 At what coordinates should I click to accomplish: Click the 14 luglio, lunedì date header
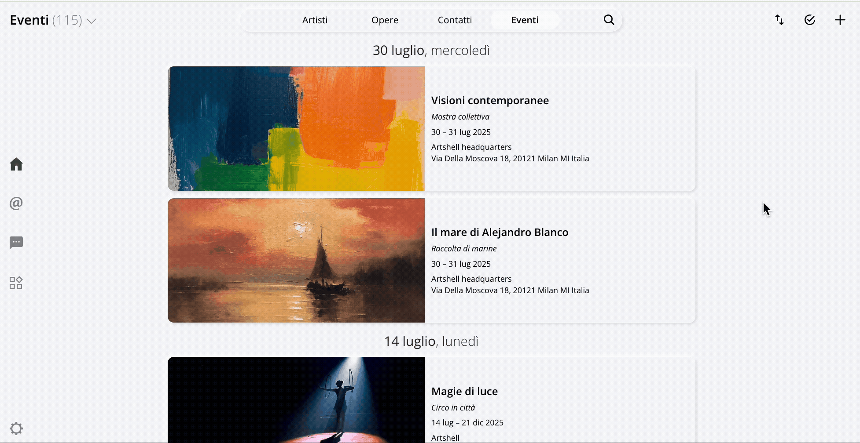coord(431,341)
